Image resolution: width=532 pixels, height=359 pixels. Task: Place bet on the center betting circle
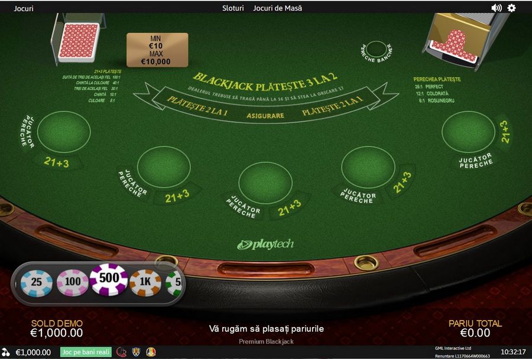pos(265,182)
